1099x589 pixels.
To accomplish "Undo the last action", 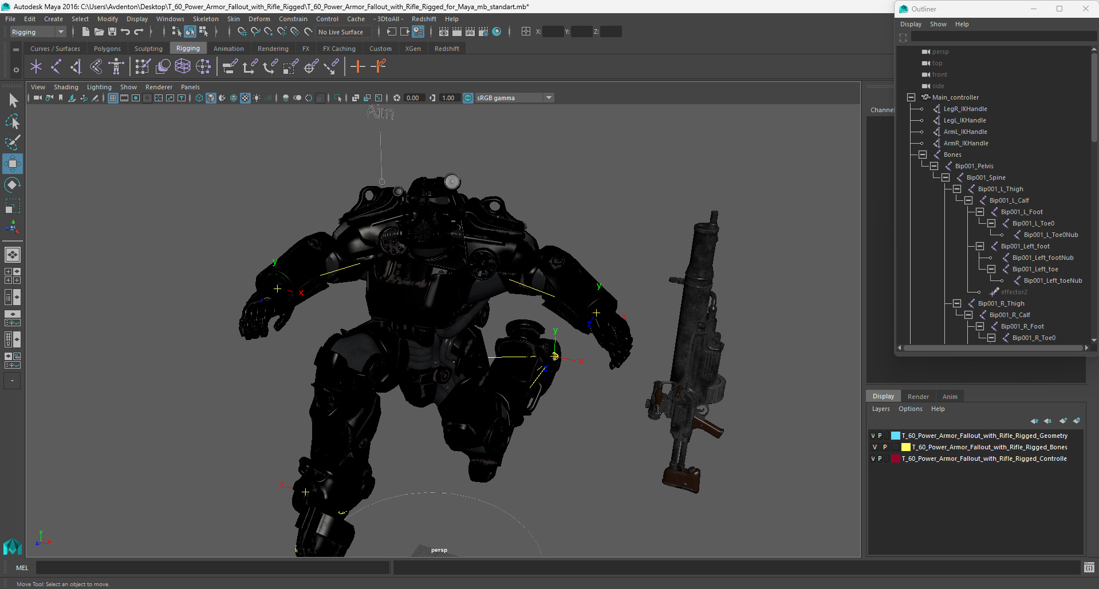I will tap(125, 32).
